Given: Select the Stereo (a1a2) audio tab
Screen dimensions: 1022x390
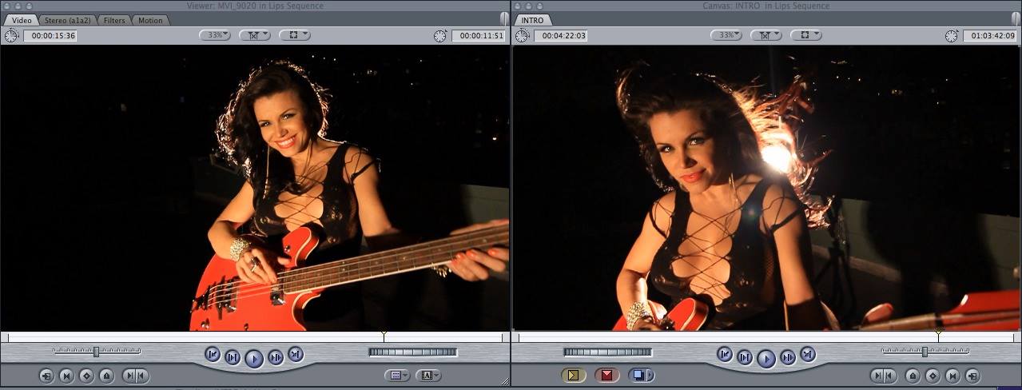Looking at the screenshot, I should click(x=68, y=20).
